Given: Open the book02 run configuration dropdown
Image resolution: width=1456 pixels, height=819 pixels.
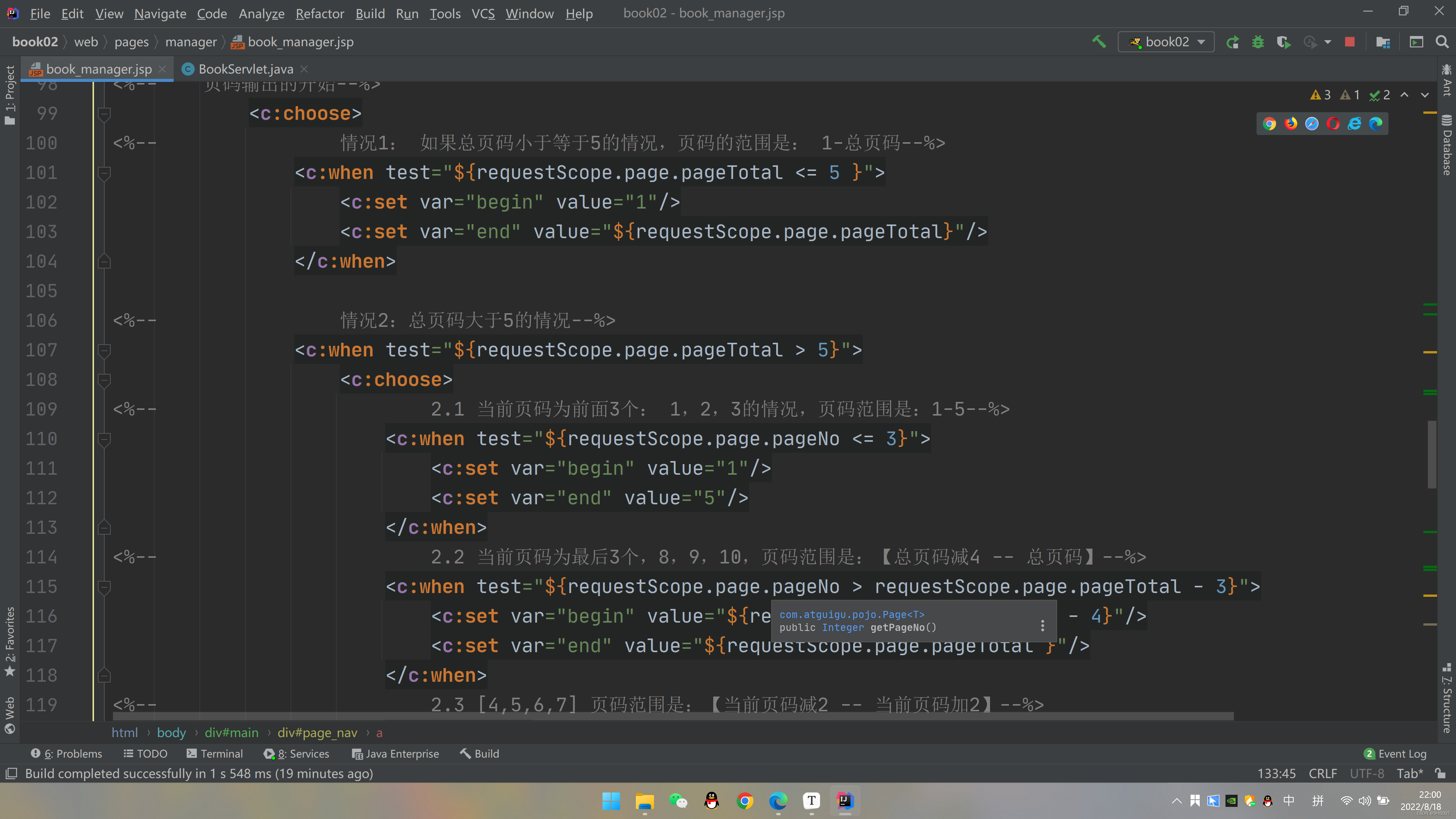Looking at the screenshot, I should (x=1167, y=42).
